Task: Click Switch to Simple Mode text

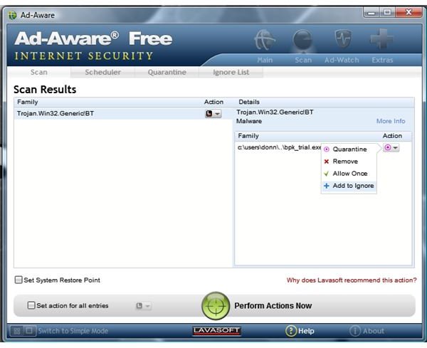Action: click(73, 331)
